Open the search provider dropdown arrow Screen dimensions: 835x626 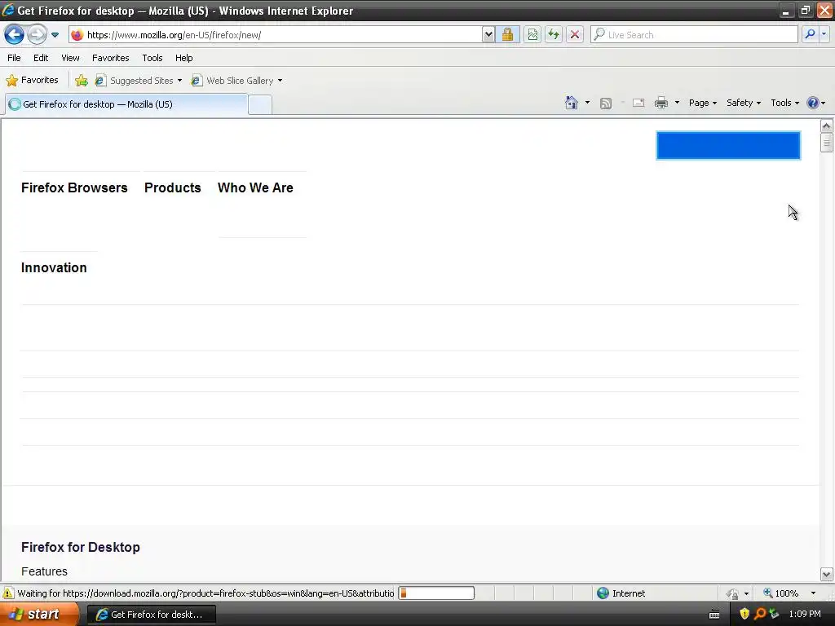click(824, 34)
